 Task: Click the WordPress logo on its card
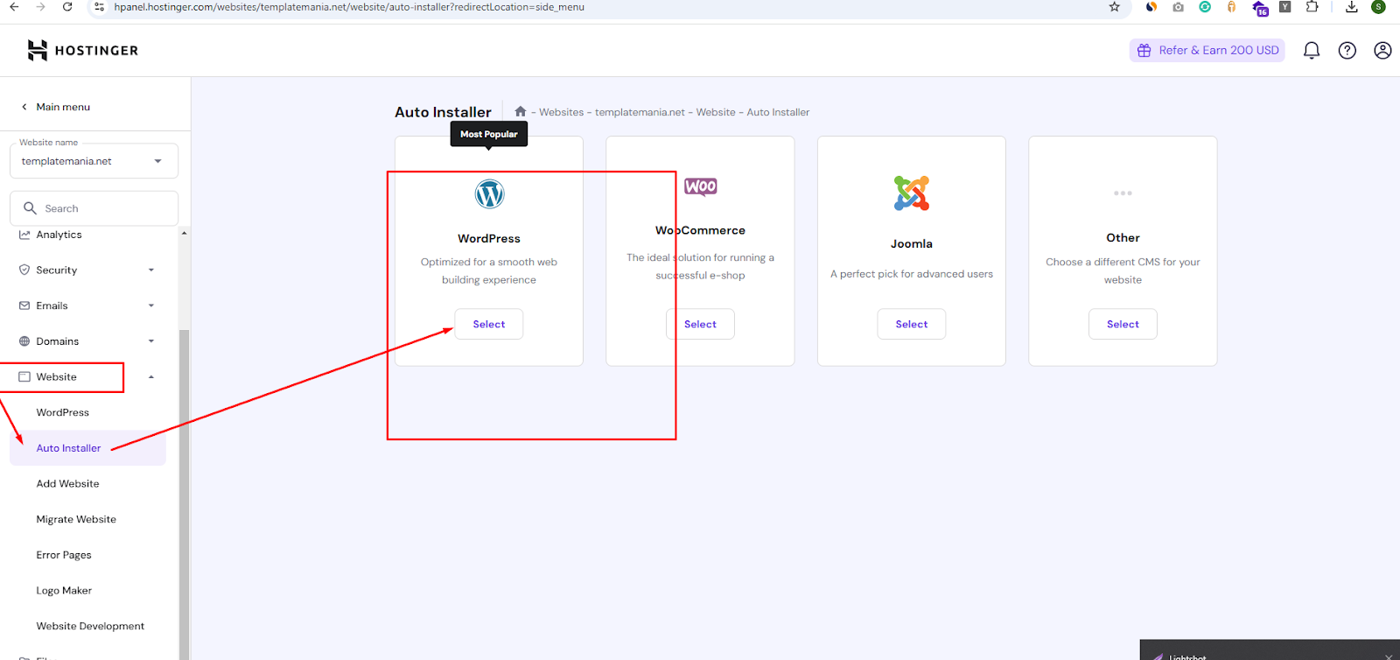pyautogui.click(x=489, y=193)
